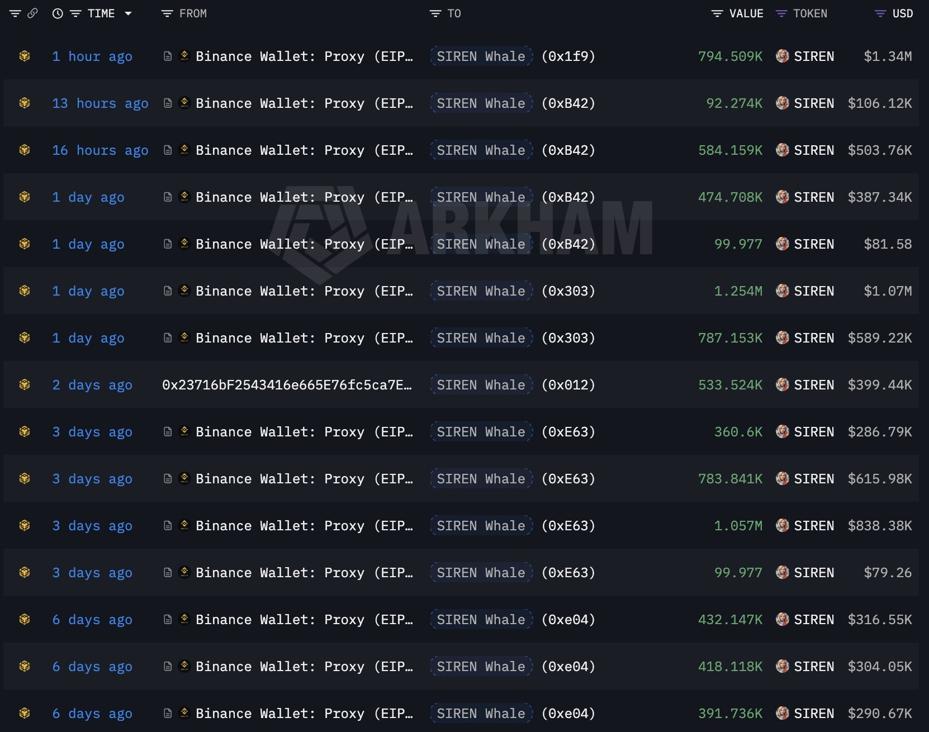Viewport: 929px width, 732px height.
Task: Click the Binance logo in the 432.147K row
Action: [184, 619]
